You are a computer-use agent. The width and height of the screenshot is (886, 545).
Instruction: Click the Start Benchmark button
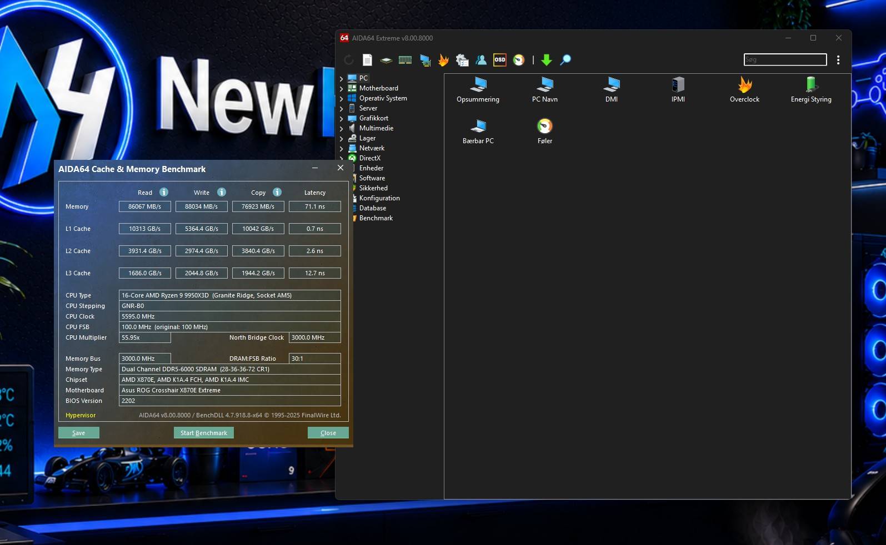[204, 433]
